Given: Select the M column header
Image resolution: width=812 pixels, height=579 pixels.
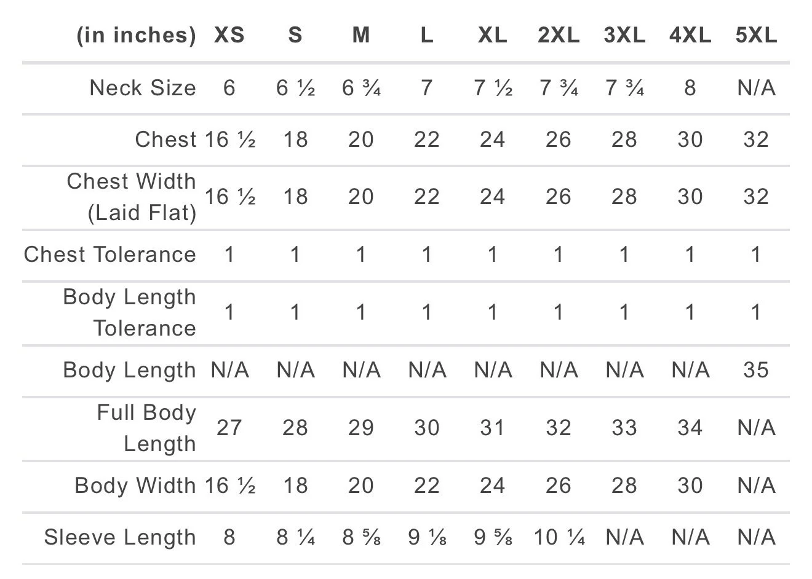Looking at the screenshot, I should click(361, 35).
